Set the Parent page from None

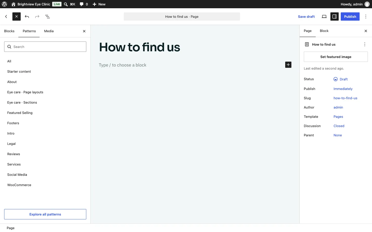[338, 135]
